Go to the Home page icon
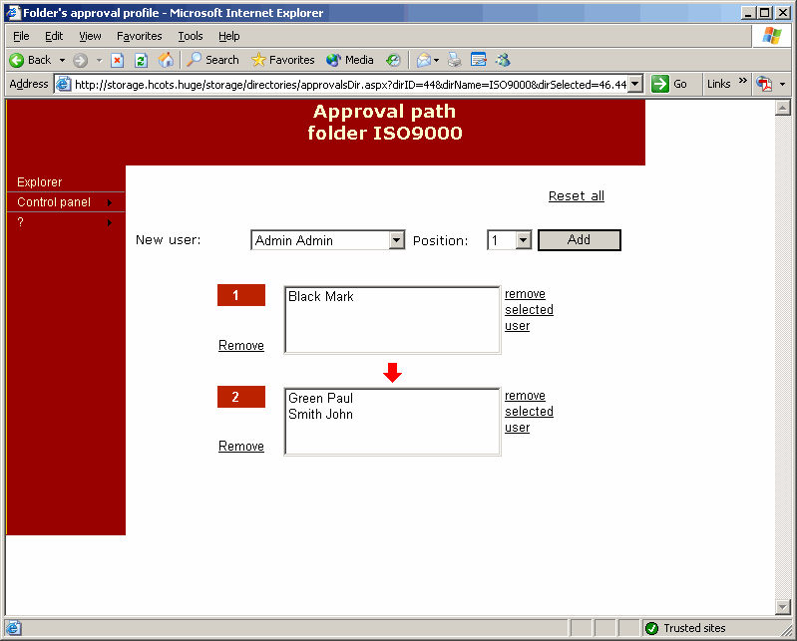 pyautogui.click(x=166, y=60)
